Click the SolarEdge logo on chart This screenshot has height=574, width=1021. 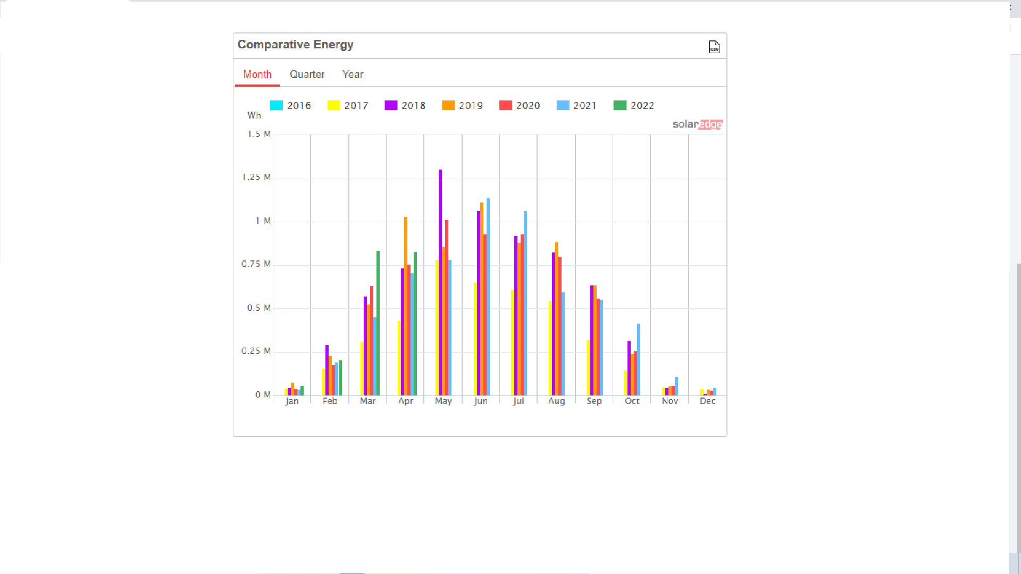tap(697, 124)
